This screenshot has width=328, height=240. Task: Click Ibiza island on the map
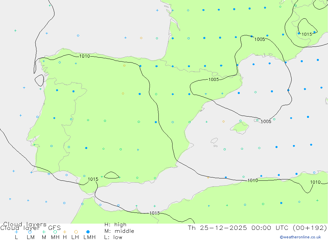(x=214, y=141)
